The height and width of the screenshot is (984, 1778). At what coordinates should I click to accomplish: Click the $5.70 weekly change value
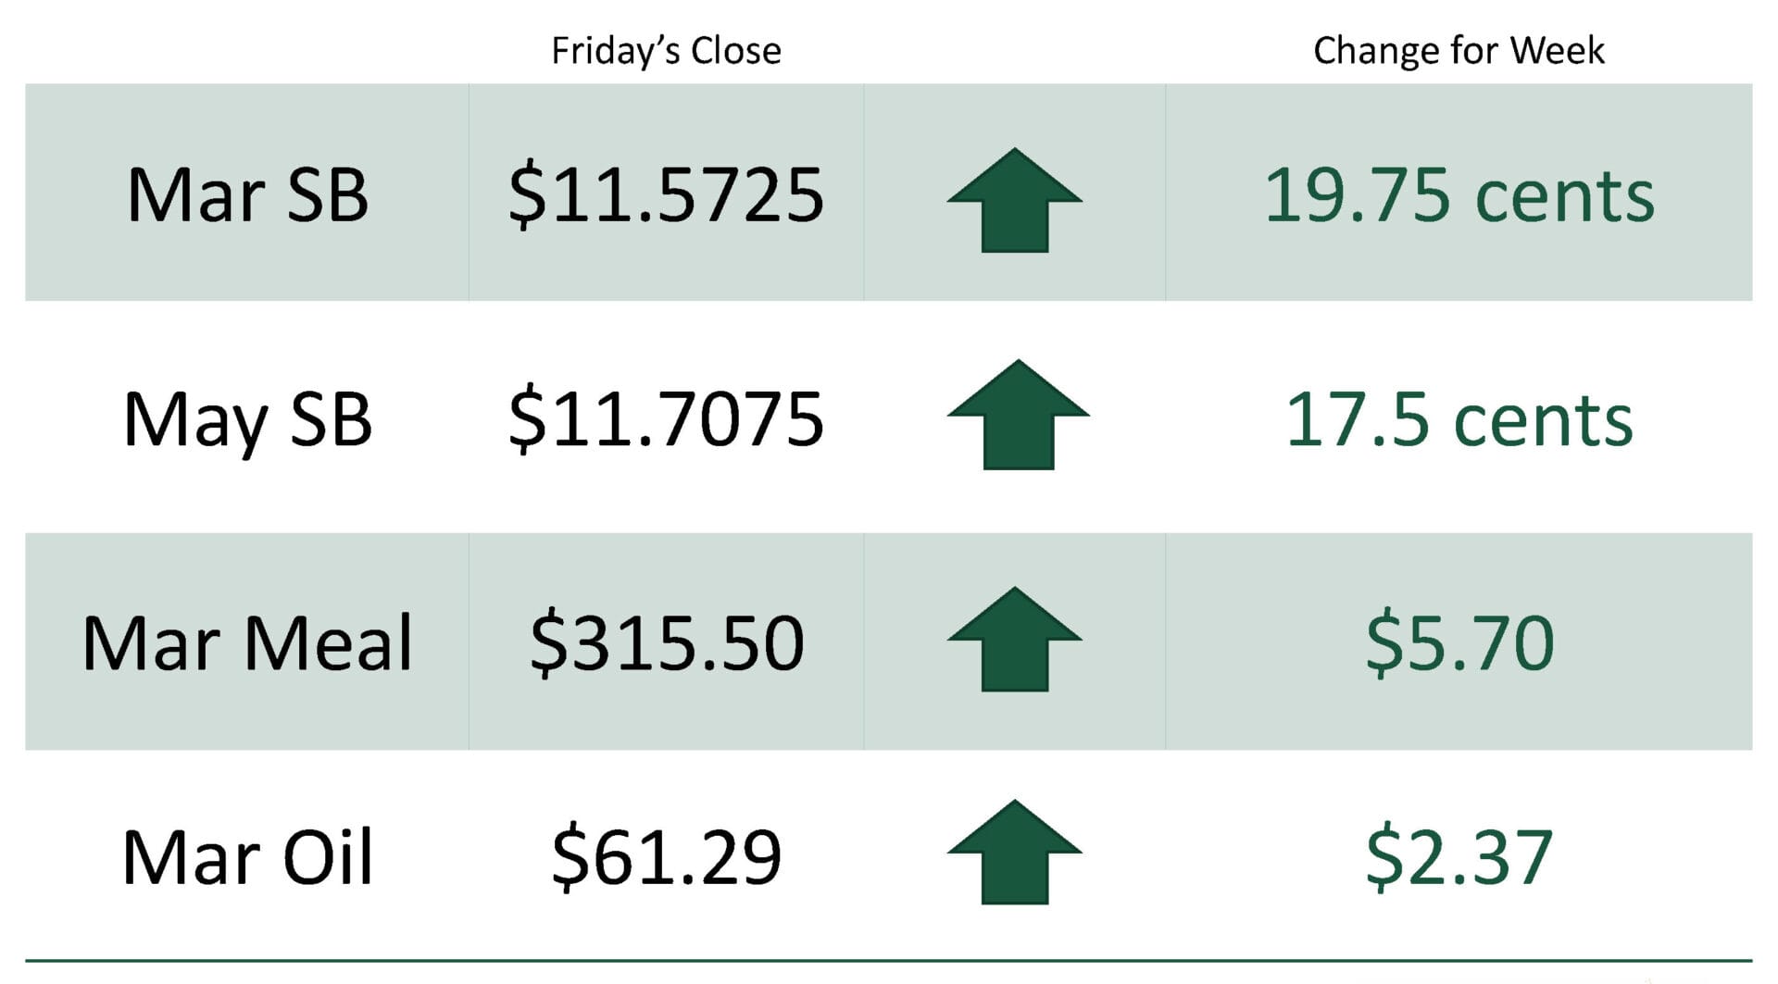pyautogui.click(x=1459, y=642)
